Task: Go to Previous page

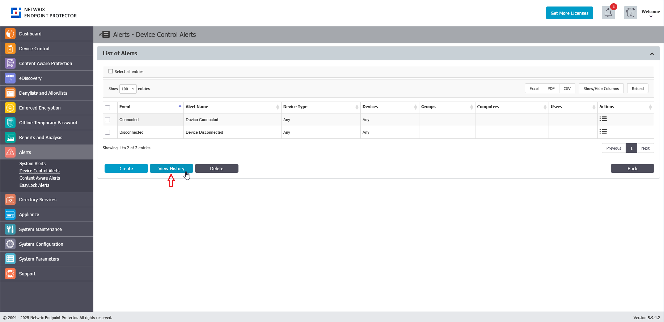Action: (614, 148)
